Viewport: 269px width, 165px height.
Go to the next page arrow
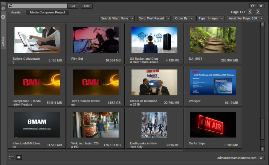click(x=258, y=12)
